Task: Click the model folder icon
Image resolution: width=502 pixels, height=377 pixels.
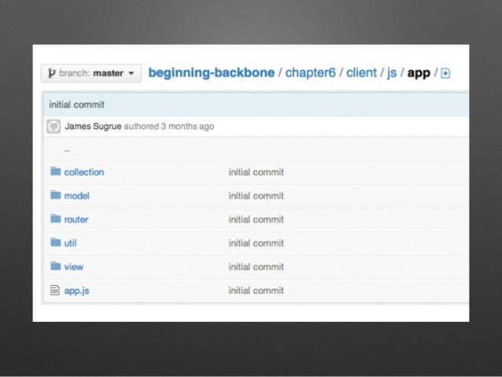Action: [x=56, y=195]
